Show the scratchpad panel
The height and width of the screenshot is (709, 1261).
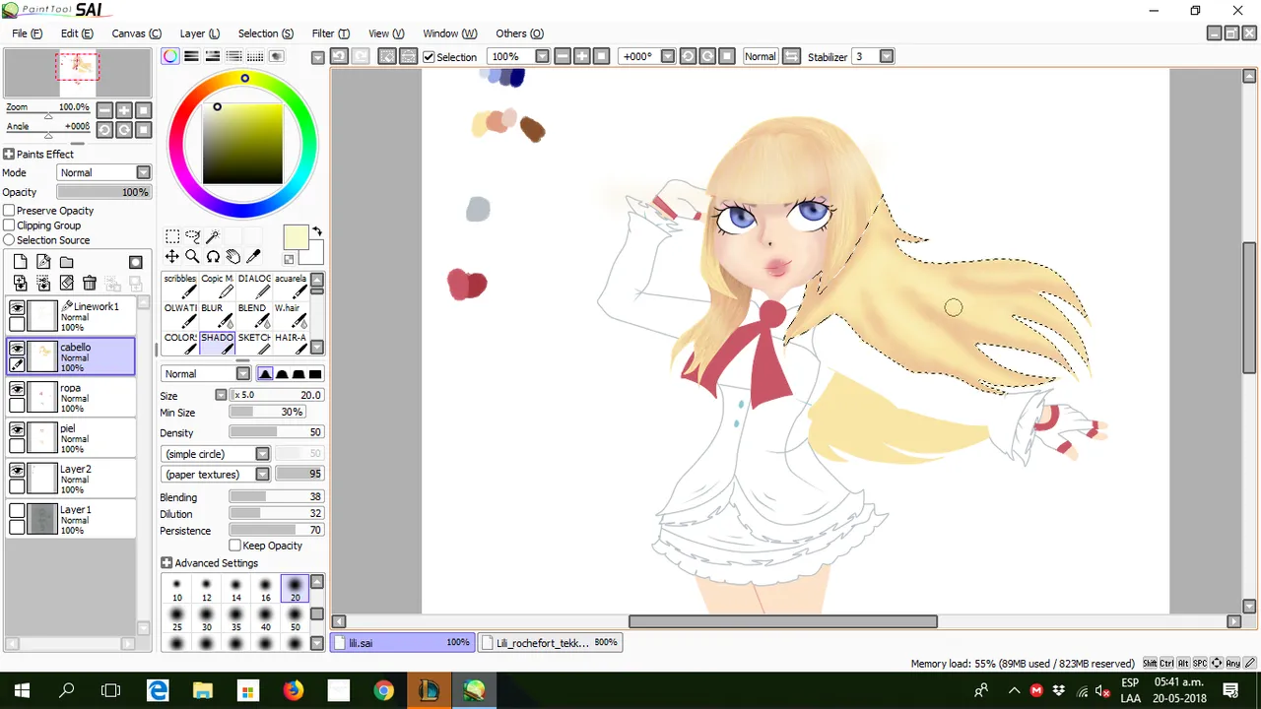click(277, 56)
